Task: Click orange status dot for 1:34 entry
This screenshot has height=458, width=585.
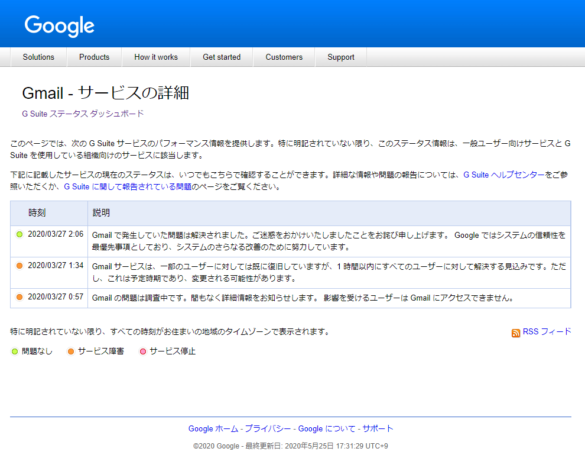Action: pos(19,266)
